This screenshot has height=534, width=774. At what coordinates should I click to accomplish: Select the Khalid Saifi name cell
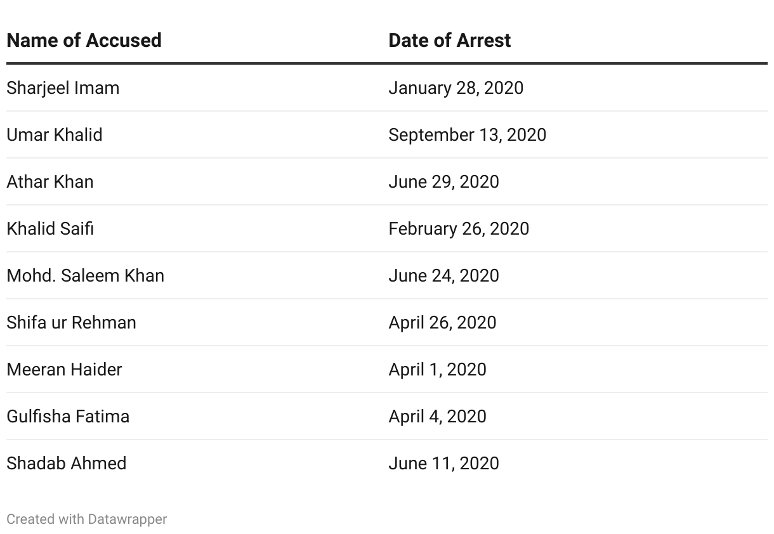pyautogui.click(x=50, y=228)
